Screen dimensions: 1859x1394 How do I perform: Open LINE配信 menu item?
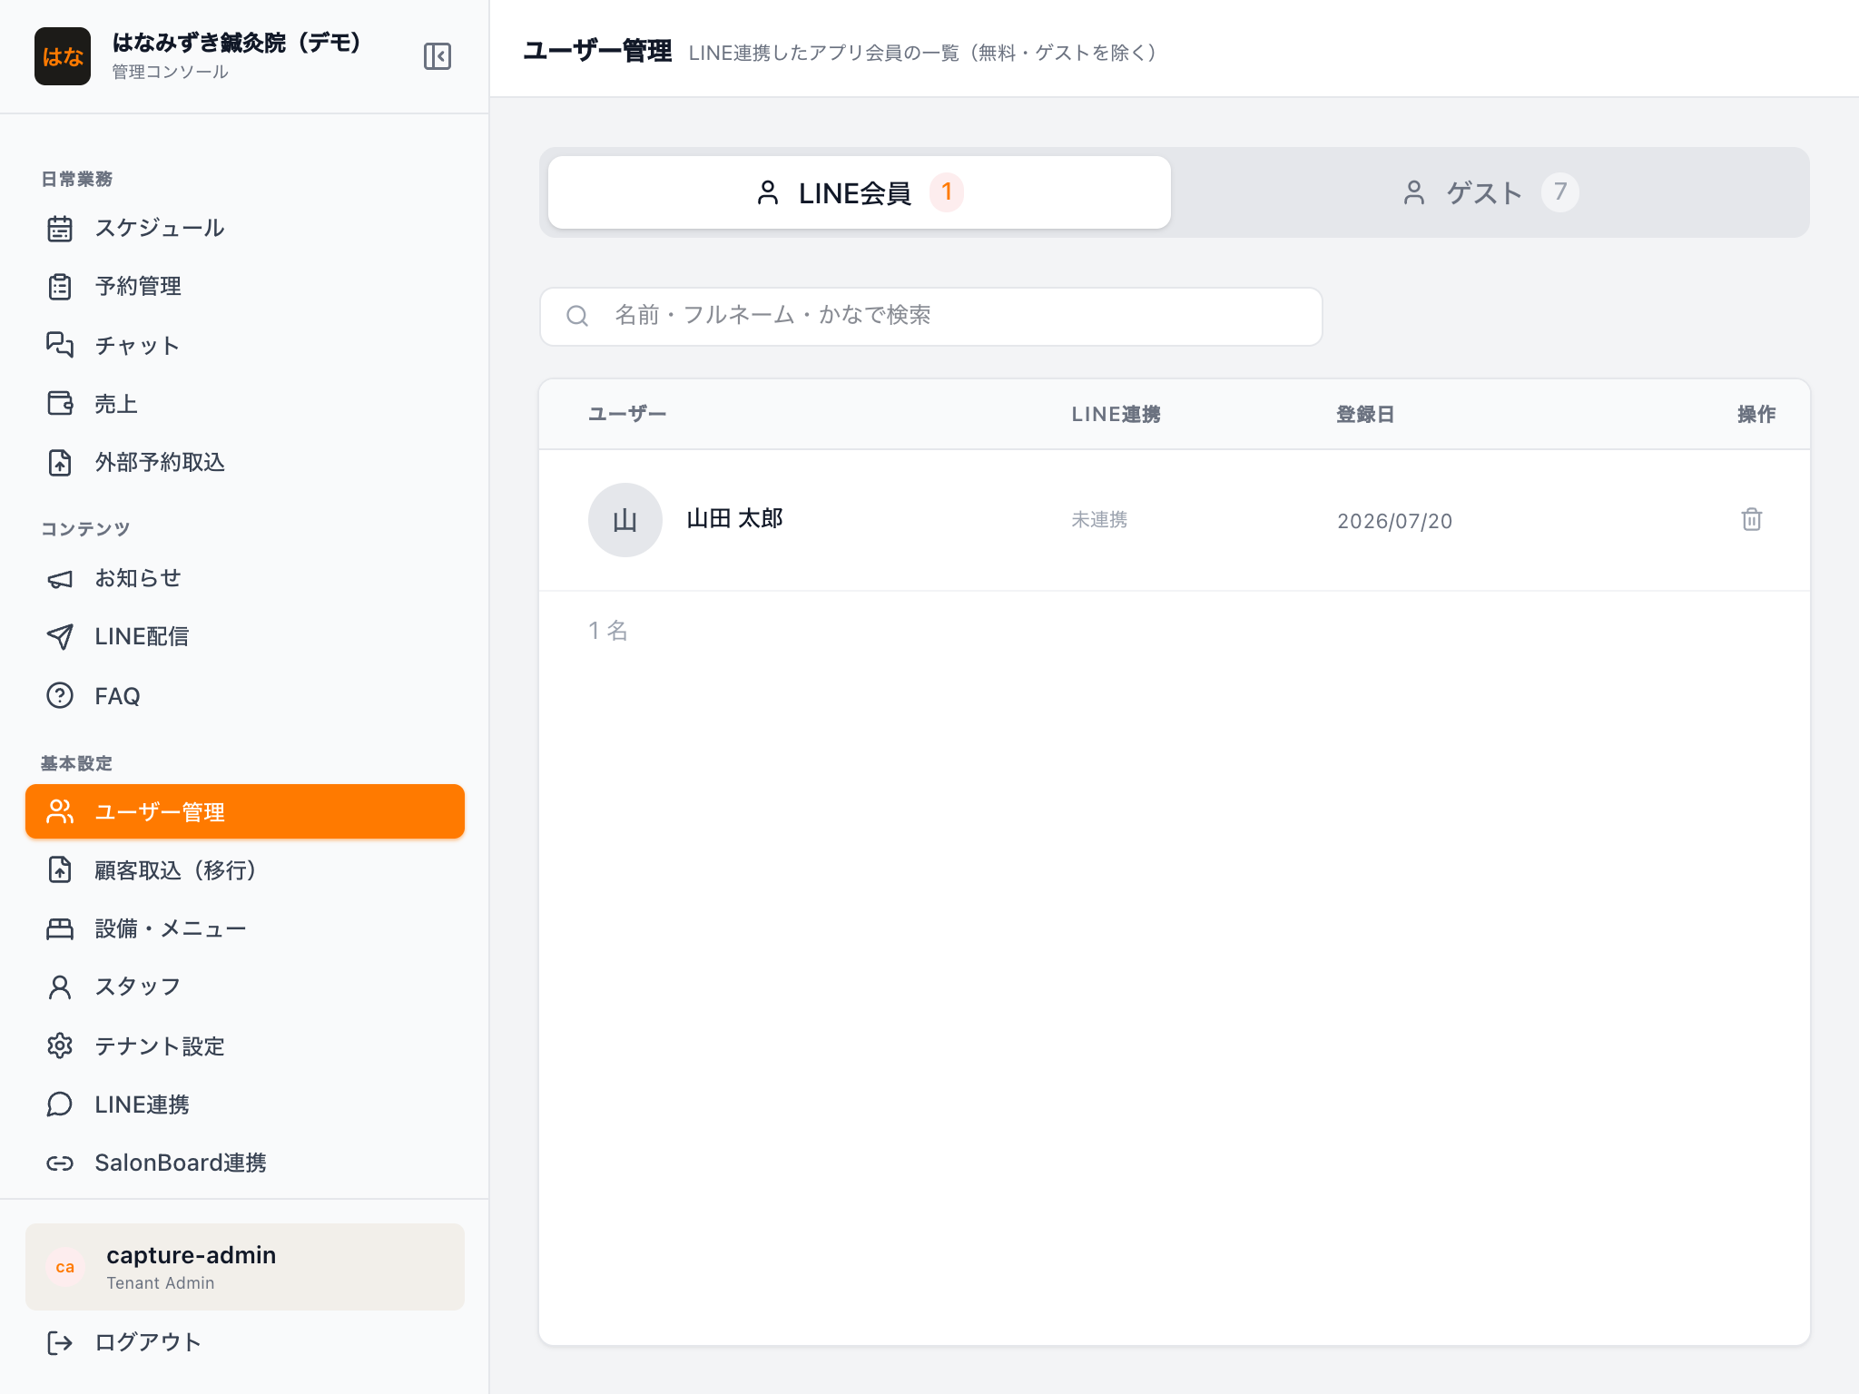[245, 637]
